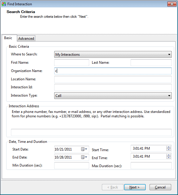Click the Interaction Id text box
Viewport: 178px width, 195px height.
click(113, 87)
